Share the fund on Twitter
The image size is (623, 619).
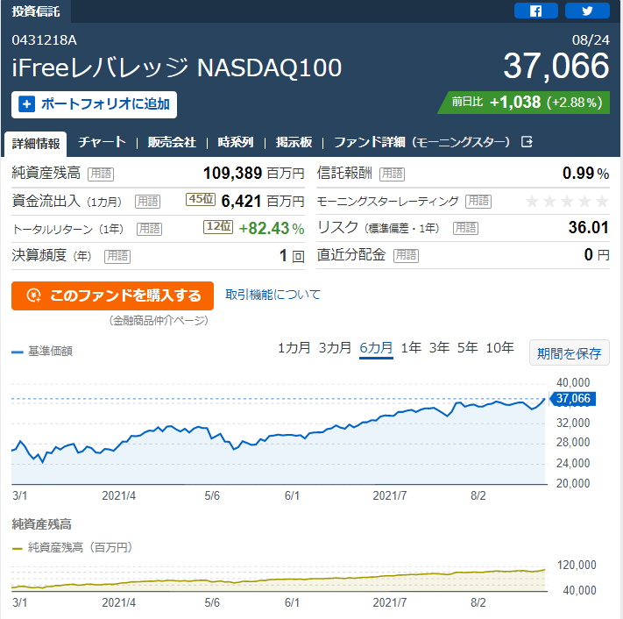pos(587,11)
